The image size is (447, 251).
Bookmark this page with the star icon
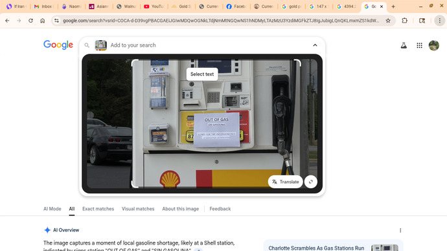click(x=388, y=21)
